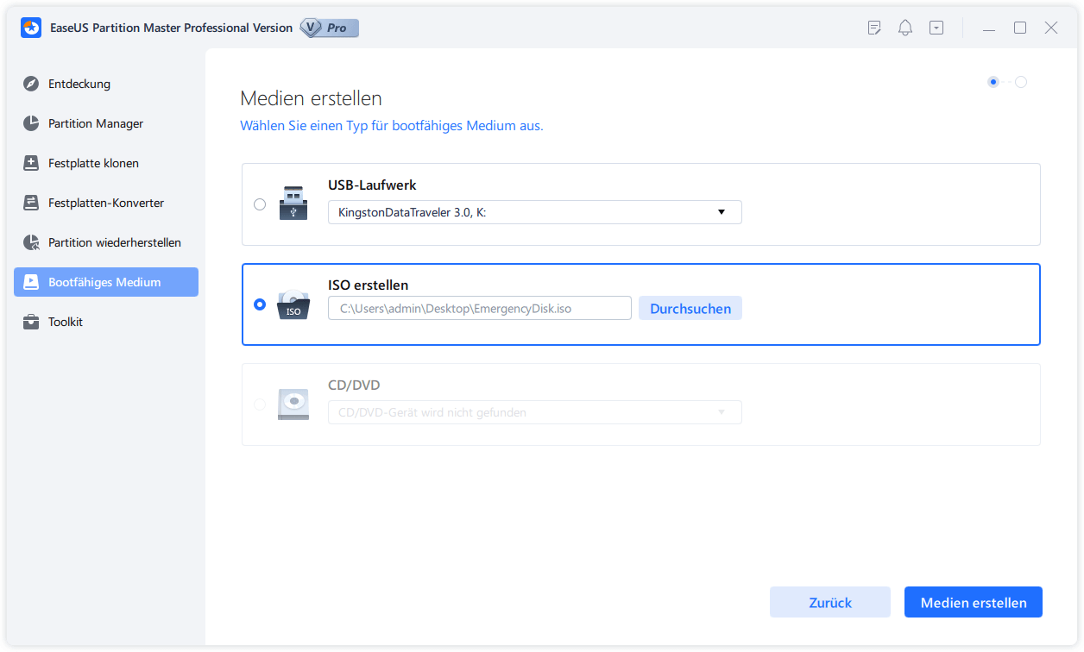The height and width of the screenshot is (652, 1084).
Task: Click the Bootfähiges Medium sidebar icon
Action: click(31, 282)
